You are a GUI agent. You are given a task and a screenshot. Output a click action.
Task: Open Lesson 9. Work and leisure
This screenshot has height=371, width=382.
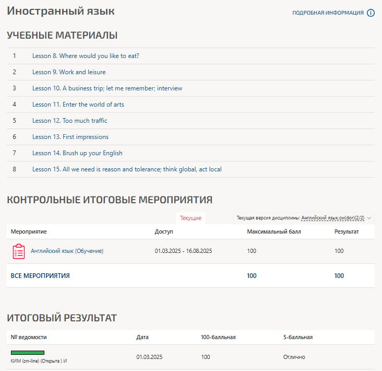pyautogui.click(x=69, y=72)
